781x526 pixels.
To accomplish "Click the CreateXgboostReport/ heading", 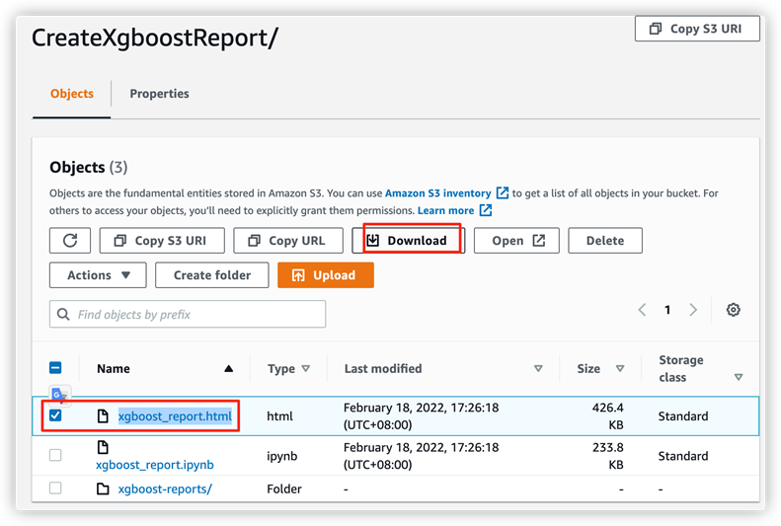I will coord(155,38).
